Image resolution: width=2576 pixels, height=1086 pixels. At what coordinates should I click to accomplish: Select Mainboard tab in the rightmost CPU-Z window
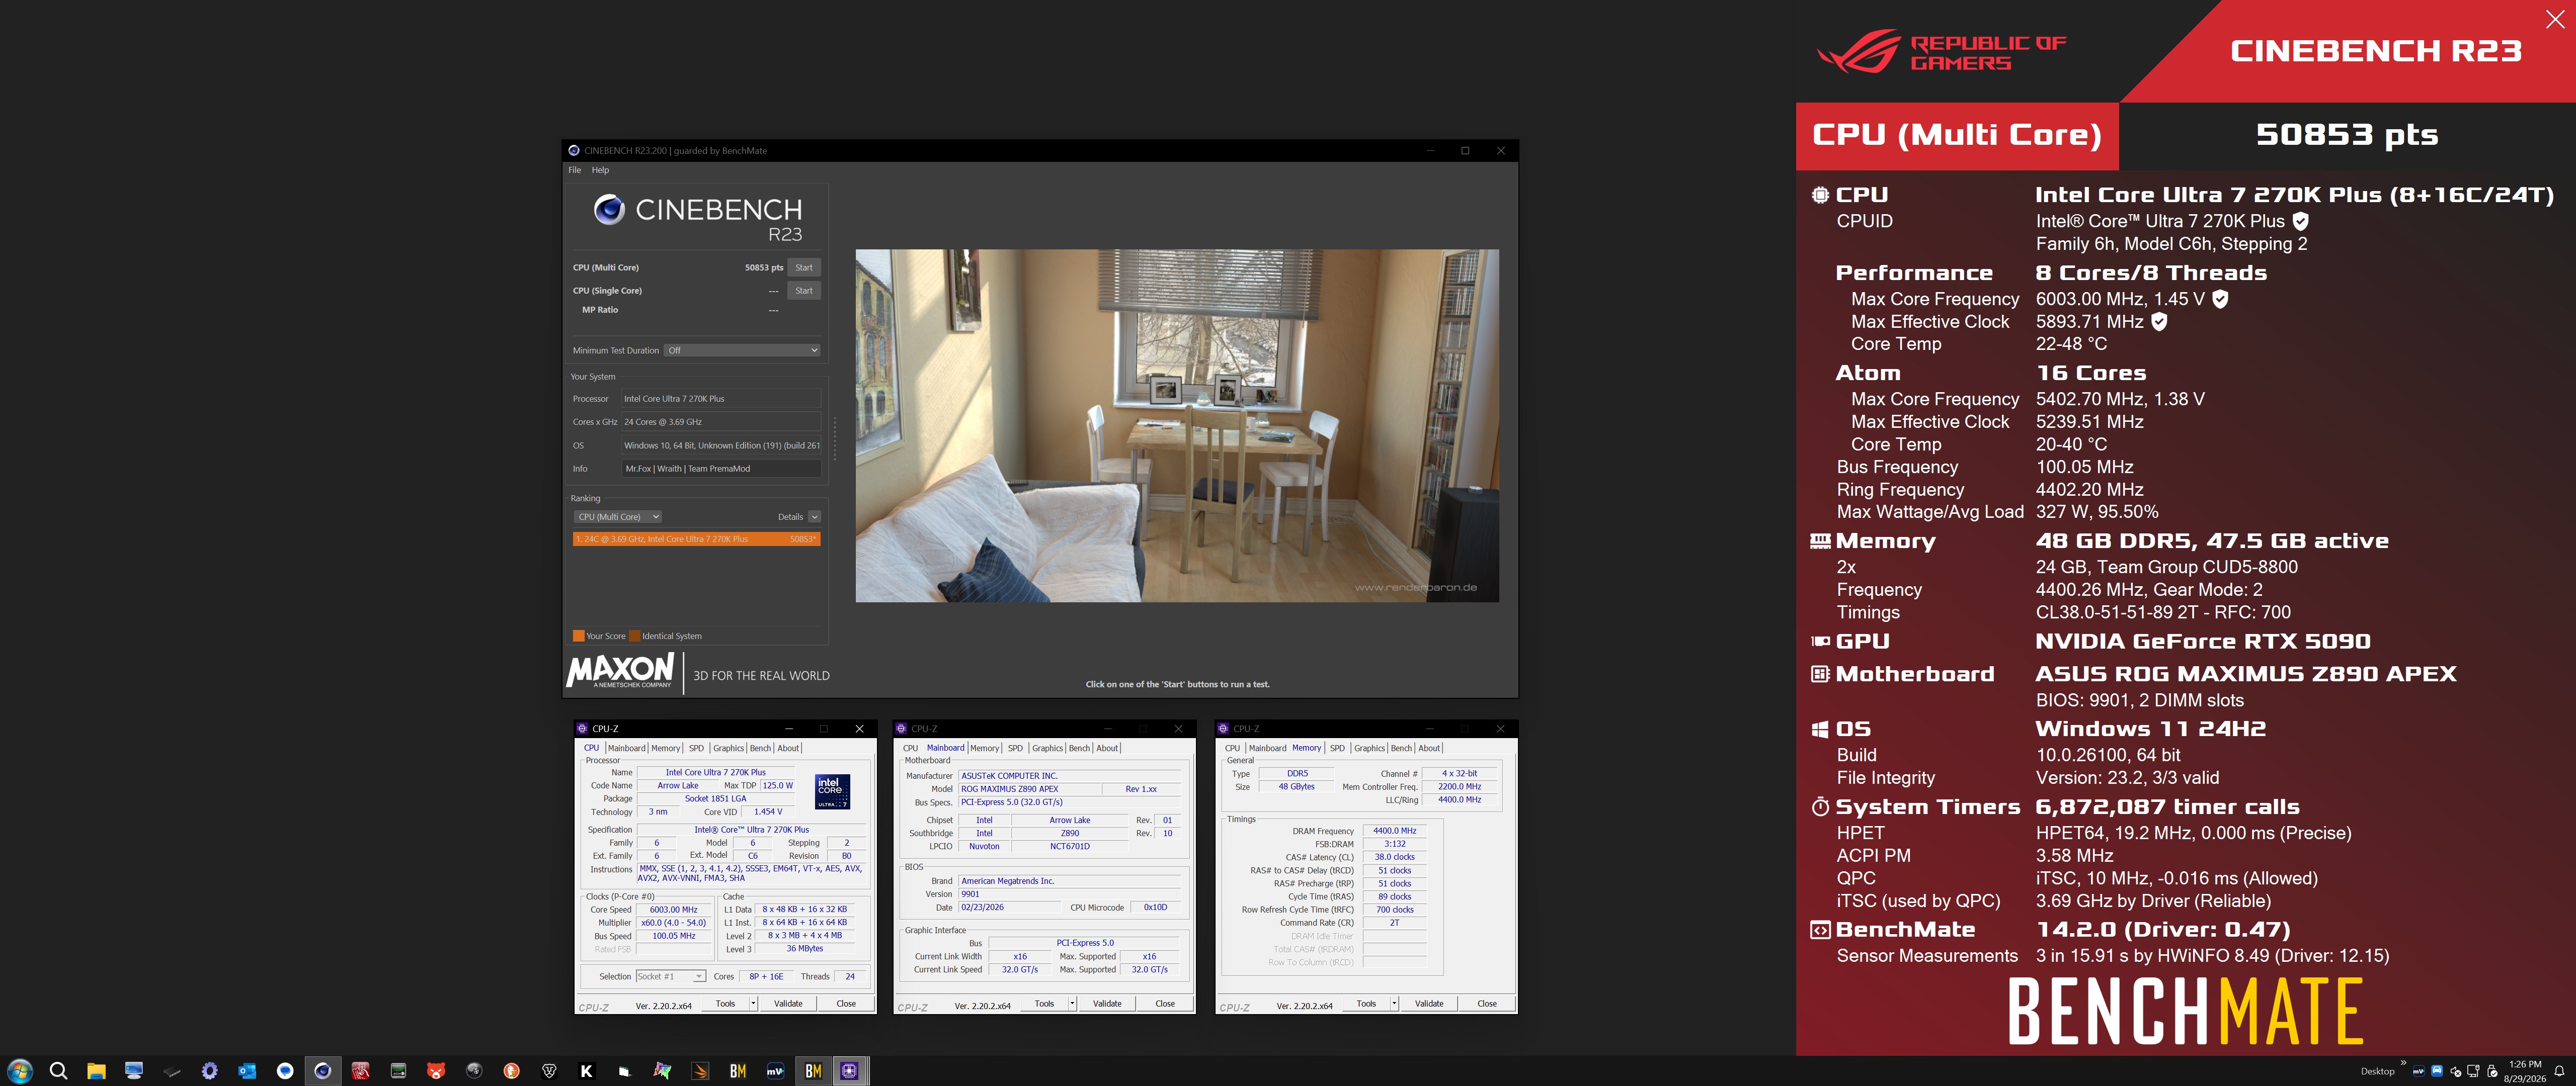point(1267,748)
